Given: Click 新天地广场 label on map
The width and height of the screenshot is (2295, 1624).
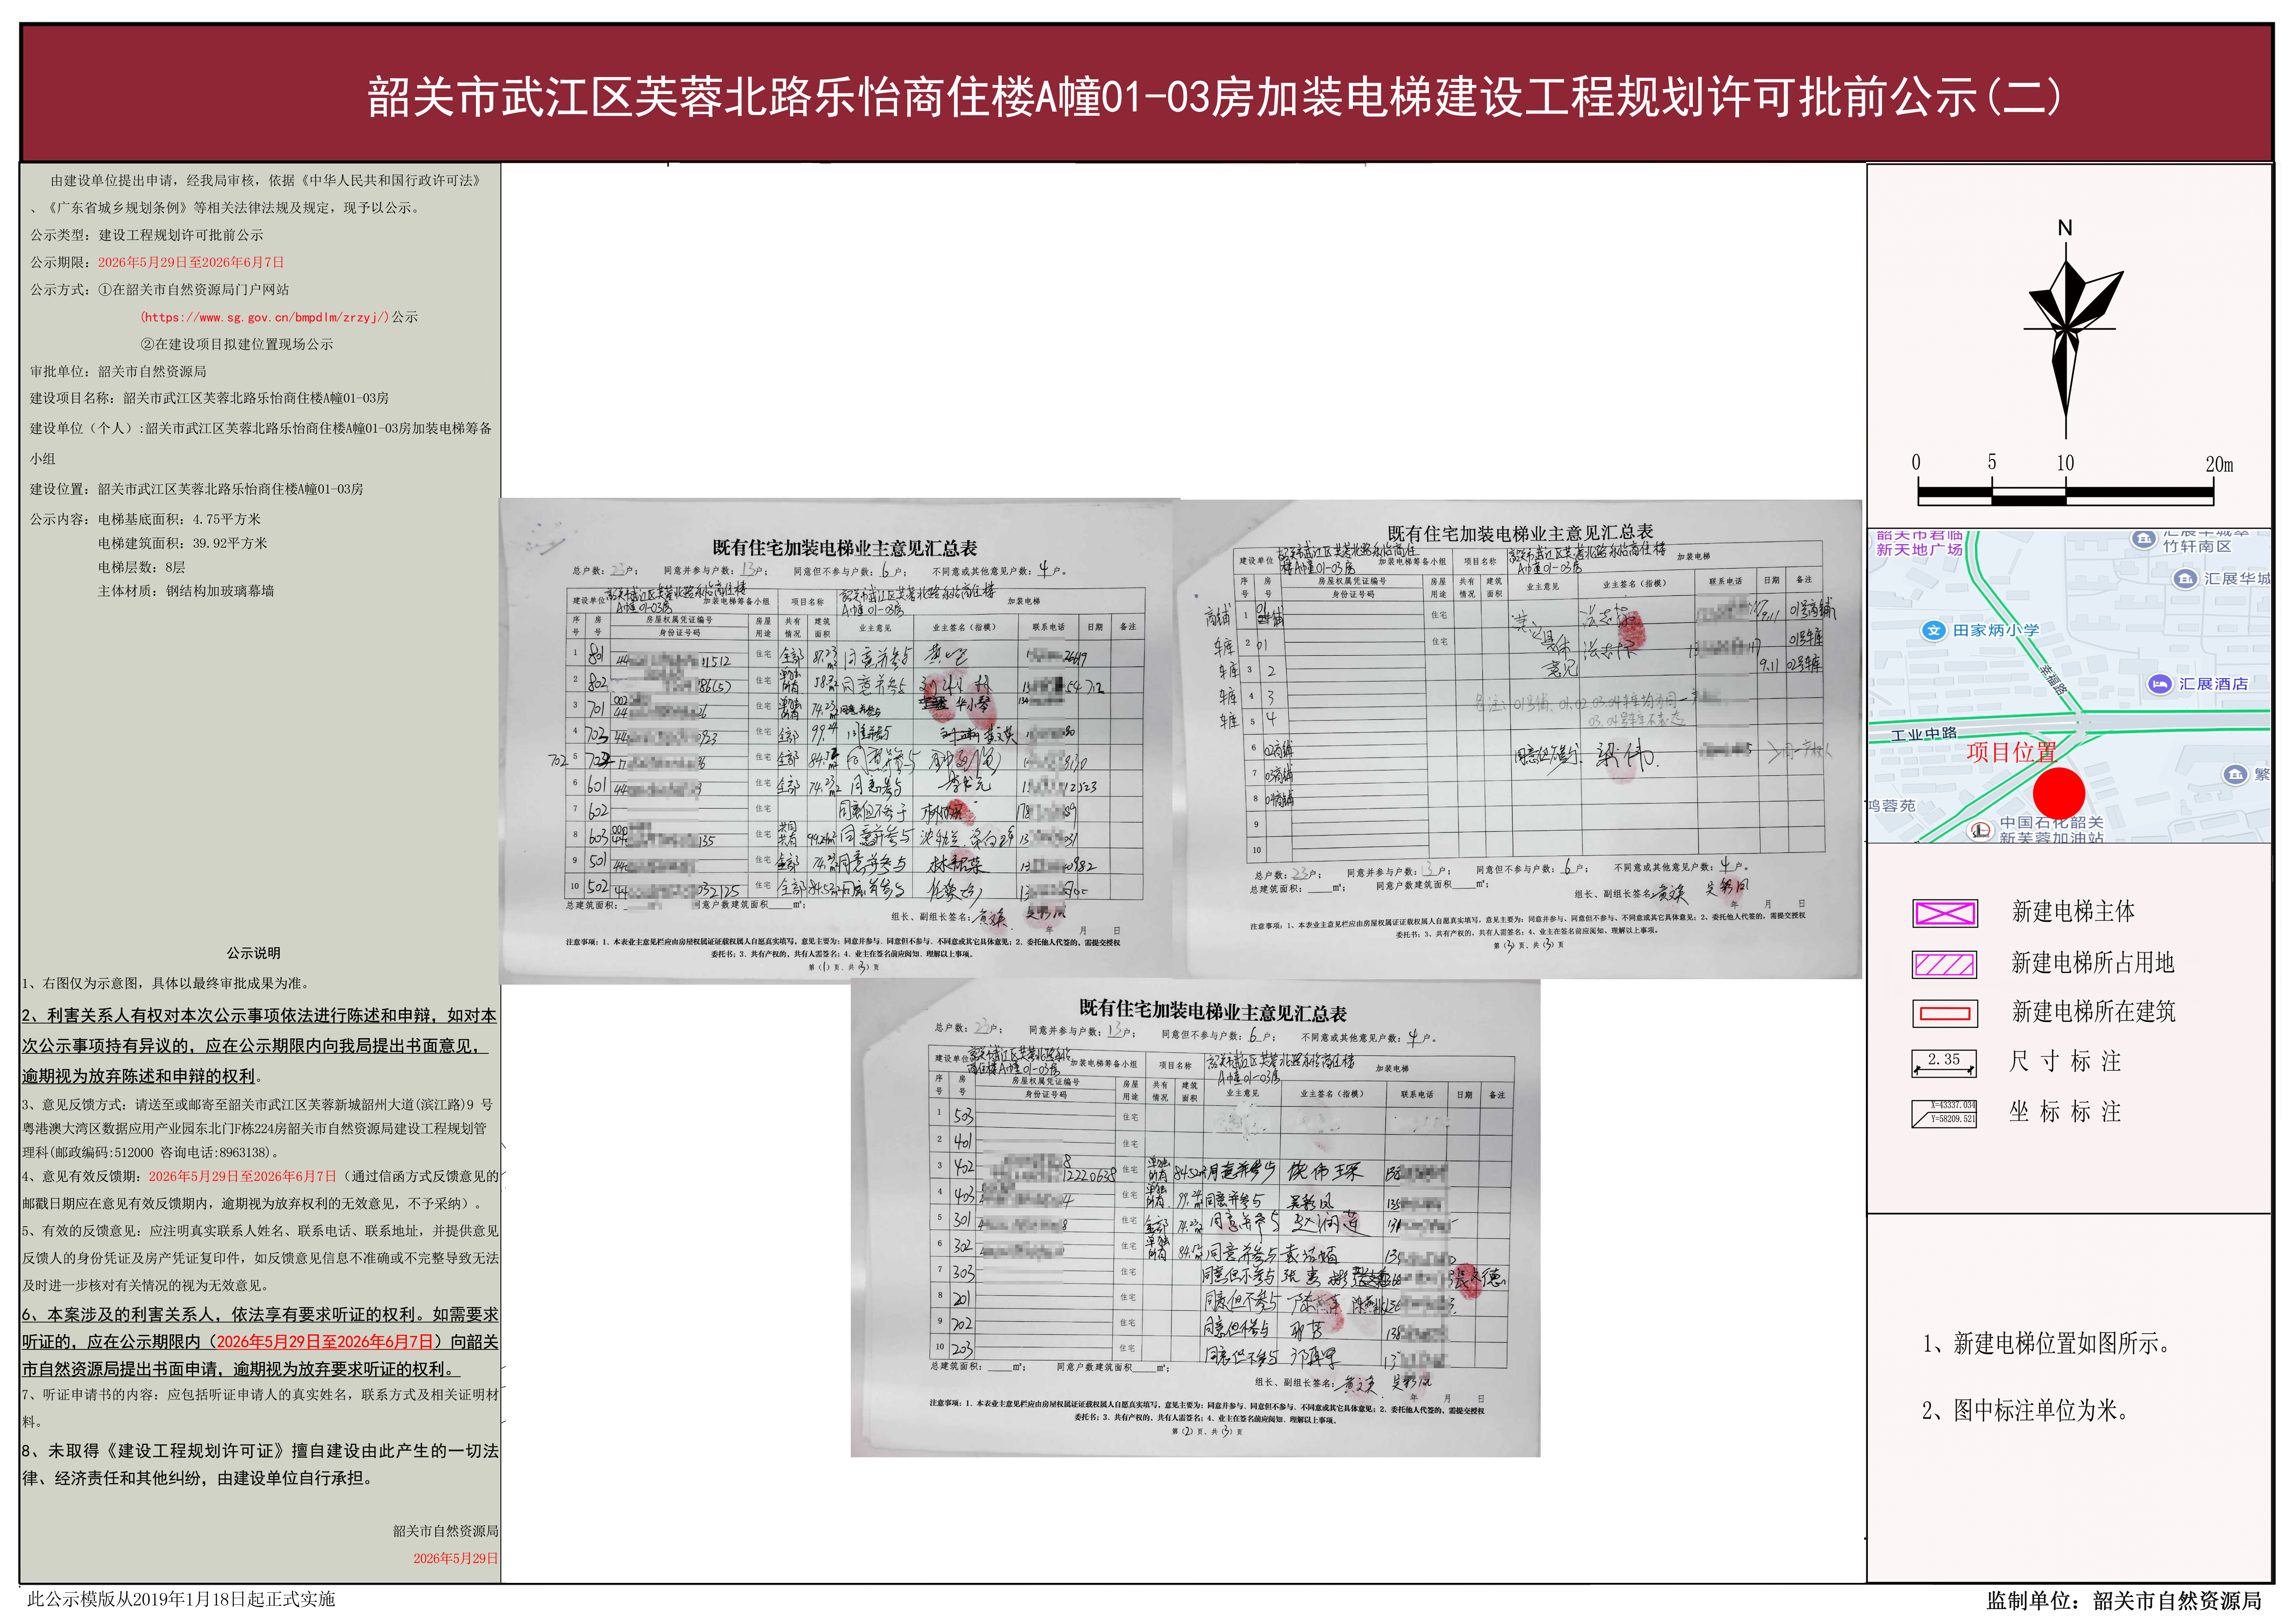Looking at the screenshot, I should [x=1919, y=549].
